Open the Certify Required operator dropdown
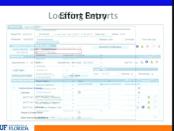Viewport: 174px width, 131px height. tap(68, 92)
